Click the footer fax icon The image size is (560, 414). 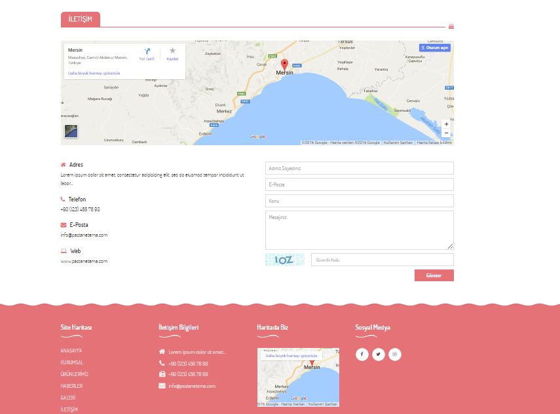(162, 373)
